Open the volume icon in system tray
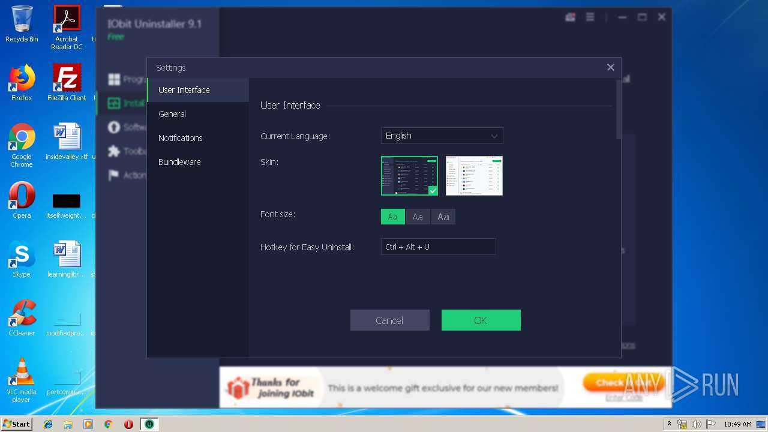The width and height of the screenshot is (768, 432). 696,424
